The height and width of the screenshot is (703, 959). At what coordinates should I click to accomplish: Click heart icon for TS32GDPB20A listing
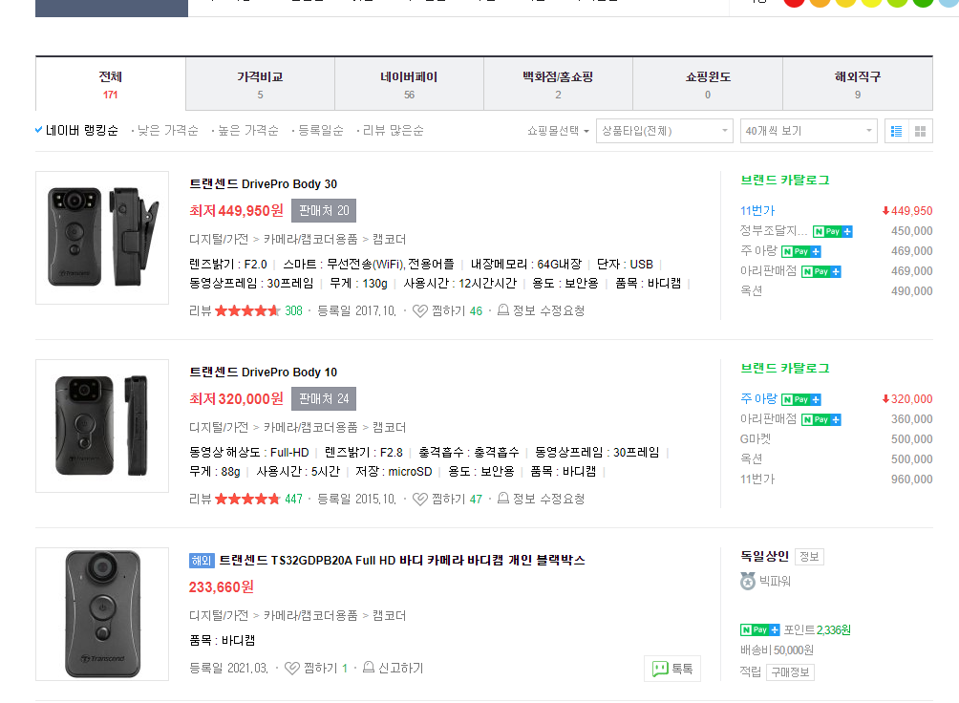(292, 668)
